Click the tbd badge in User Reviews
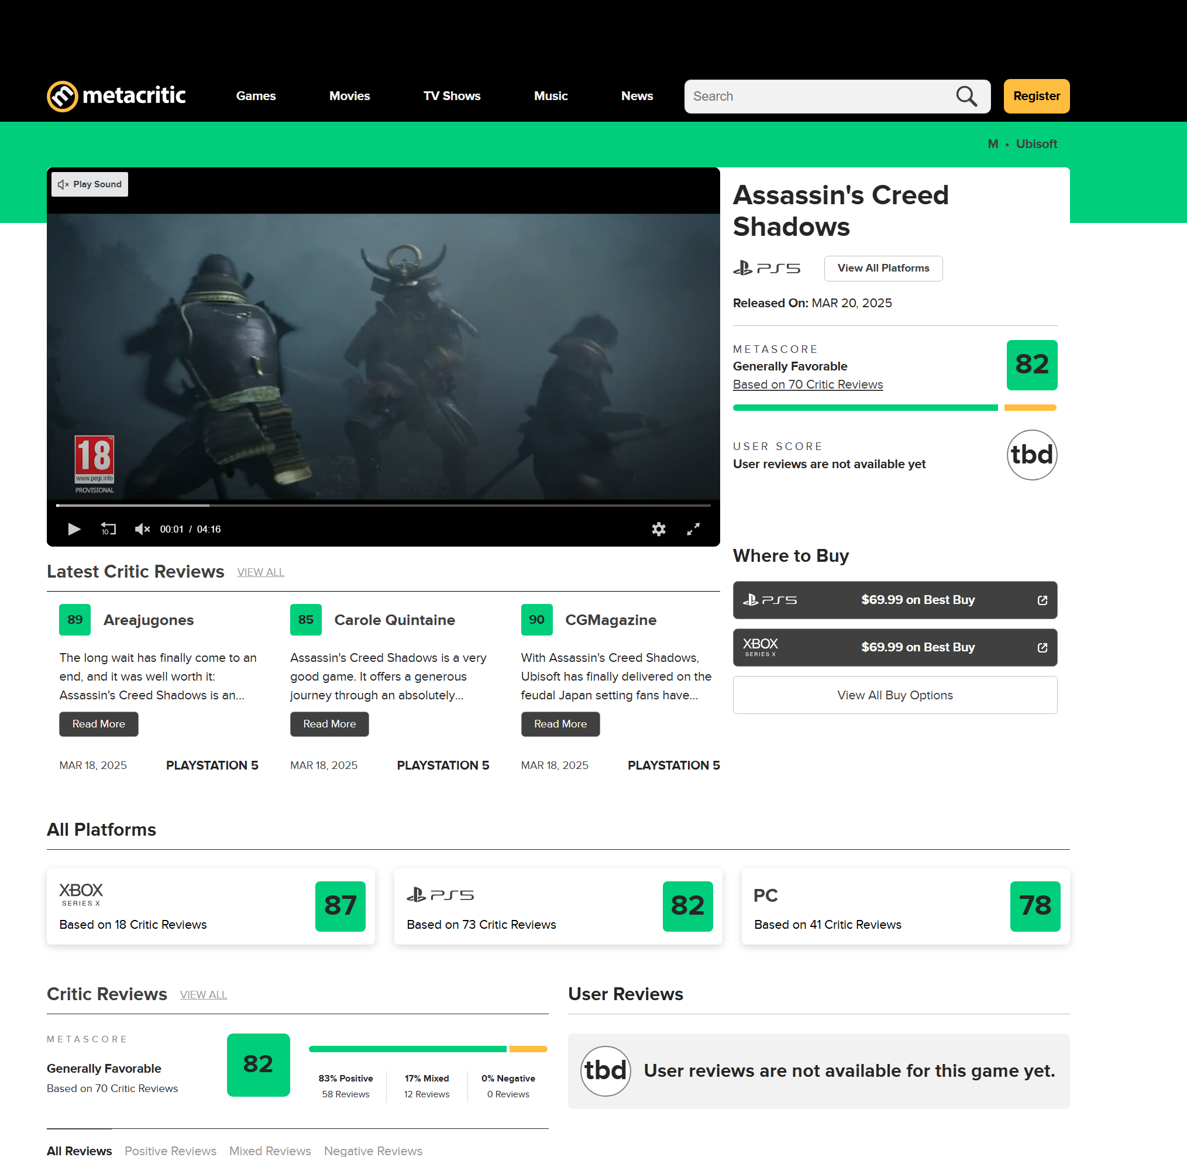 click(605, 1071)
